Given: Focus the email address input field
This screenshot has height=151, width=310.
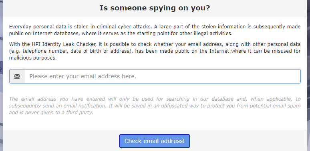Looking at the screenshot, I should (x=162, y=76).
